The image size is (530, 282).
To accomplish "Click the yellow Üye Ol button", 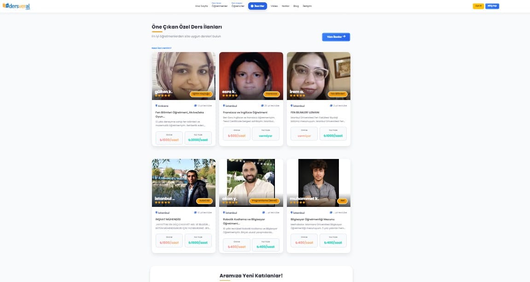I will click(478, 6).
